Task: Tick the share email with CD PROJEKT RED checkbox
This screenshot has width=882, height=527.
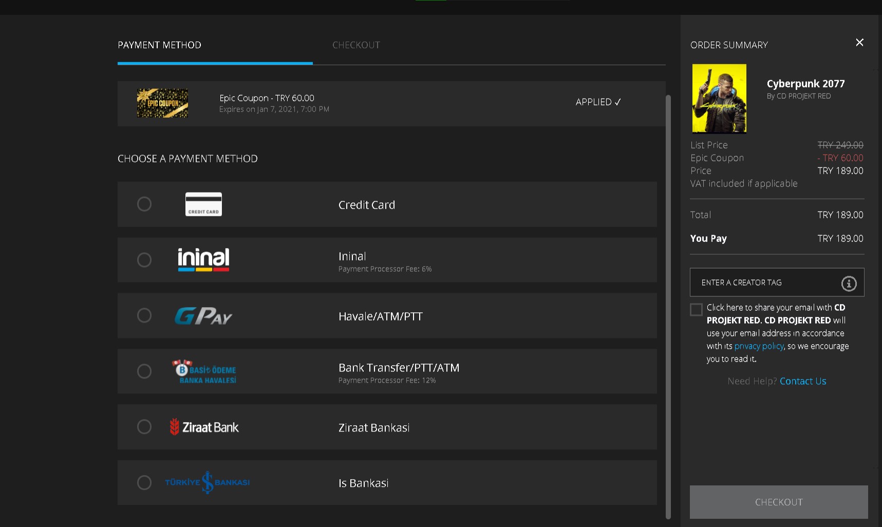Action: click(696, 309)
